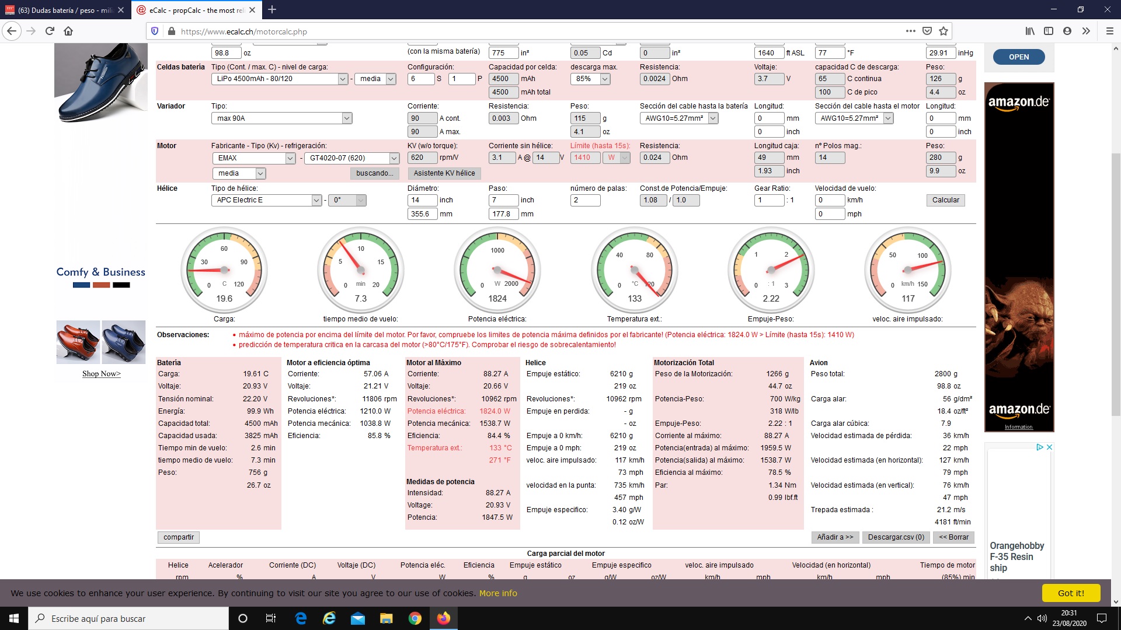Screen dimensions: 1121x630
Task: Open Chrome from the taskbar
Action: pos(415,618)
